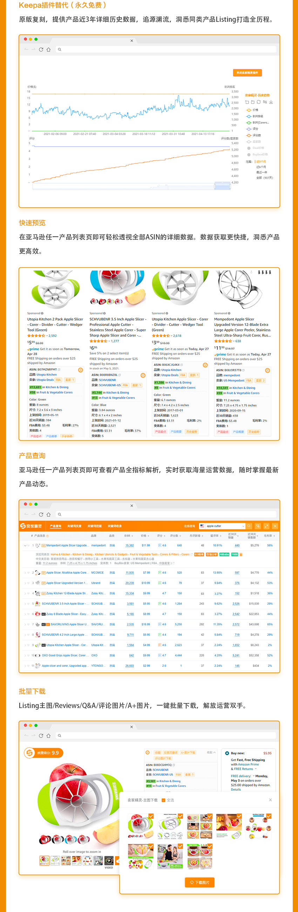Viewport: 298px width, 912px height.
Task: Toggle the 全选 select-all checkbox
Action: [x=163, y=800]
